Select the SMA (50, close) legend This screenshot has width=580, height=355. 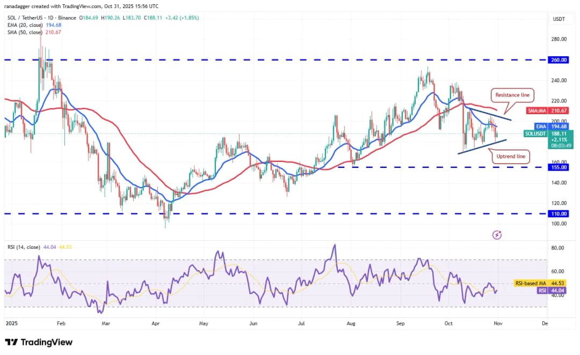pyautogui.click(x=28, y=32)
